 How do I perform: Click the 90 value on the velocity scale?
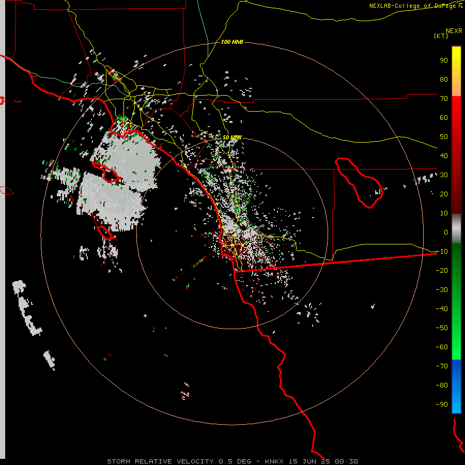(x=444, y=60)
